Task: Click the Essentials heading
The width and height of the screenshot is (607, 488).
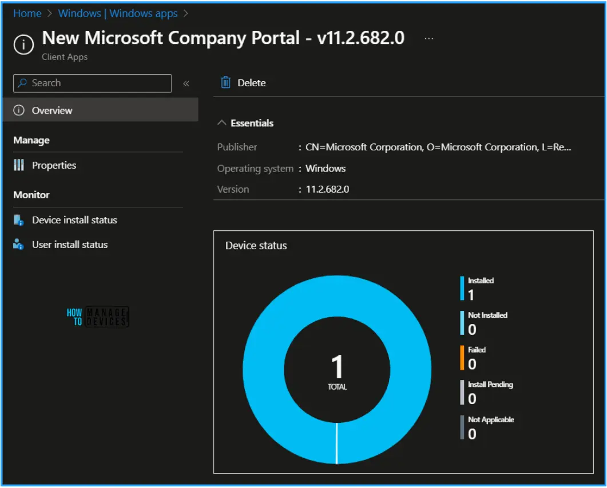Action: point(252,123)
